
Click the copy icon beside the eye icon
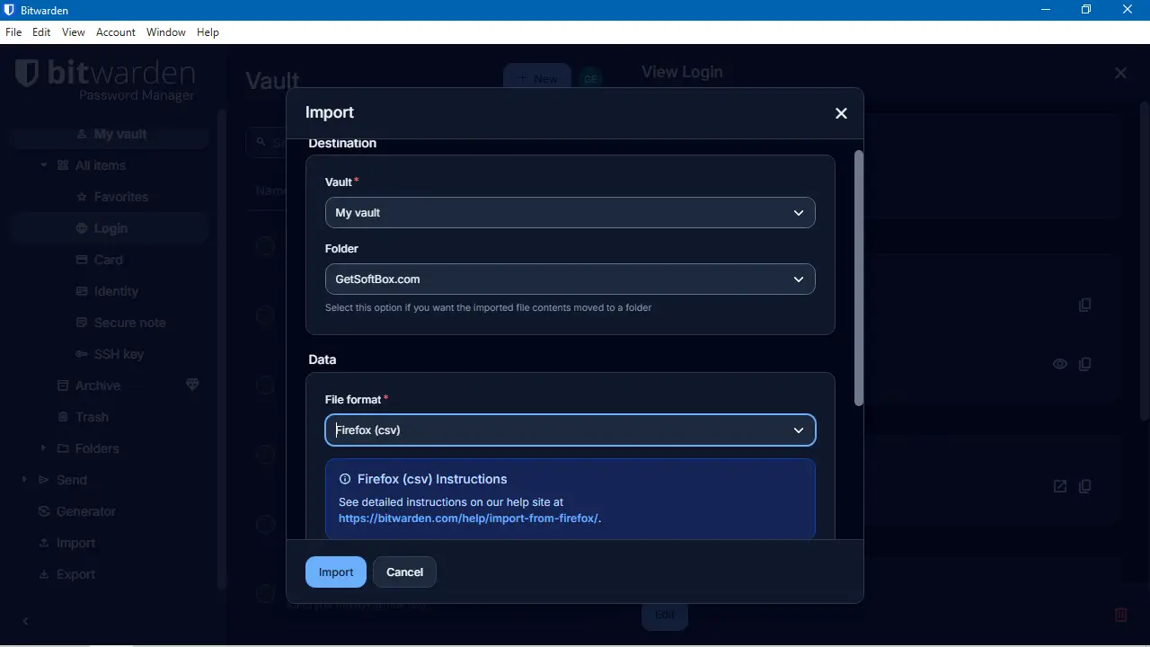pos(1085,364)
